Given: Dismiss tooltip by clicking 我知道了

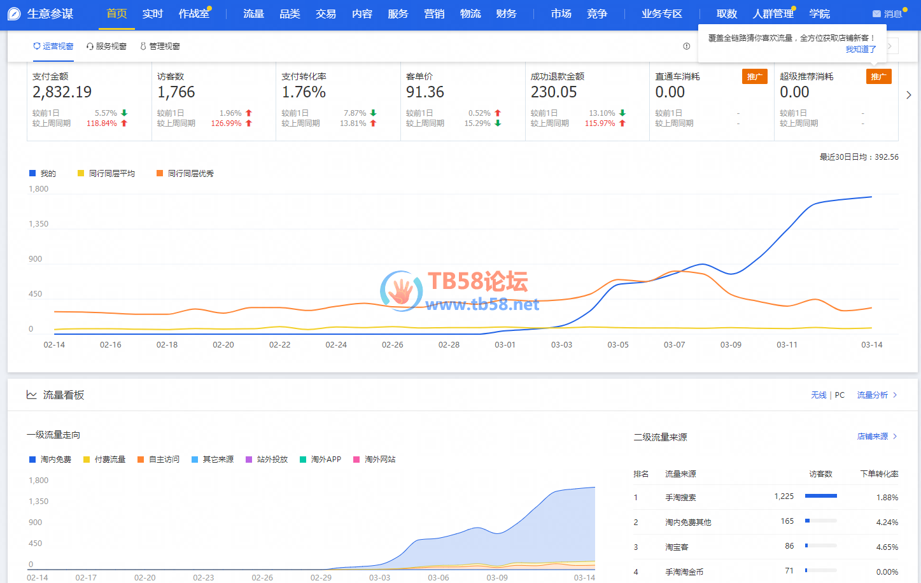Looking at the screenshot, I should 861,49.
